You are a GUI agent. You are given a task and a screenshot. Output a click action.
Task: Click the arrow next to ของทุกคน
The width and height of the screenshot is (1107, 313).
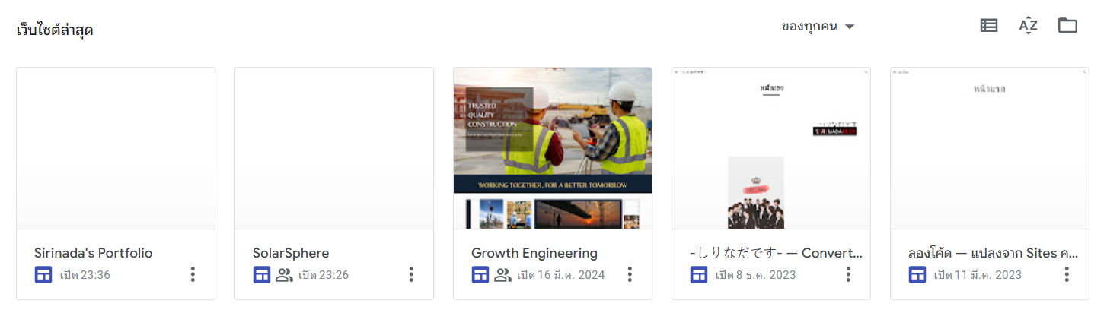point(850,27)
